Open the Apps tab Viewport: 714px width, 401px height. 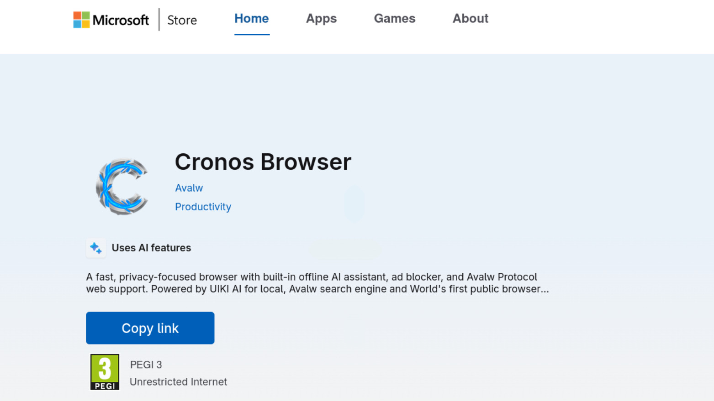(321, 19)
